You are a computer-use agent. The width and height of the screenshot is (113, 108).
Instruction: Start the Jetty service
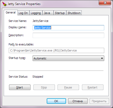(x=20, y=87)
